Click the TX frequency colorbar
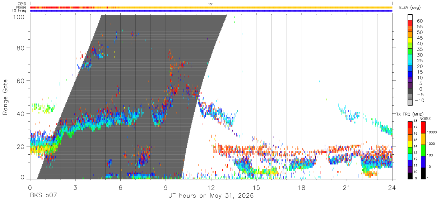Screen dimensions: 441x203 tap(410, 150)
